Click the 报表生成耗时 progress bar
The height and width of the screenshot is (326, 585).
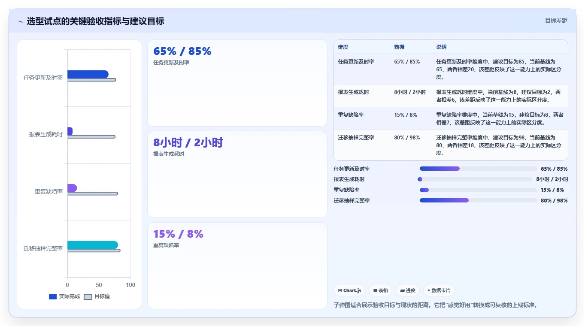tap(475, 179)
